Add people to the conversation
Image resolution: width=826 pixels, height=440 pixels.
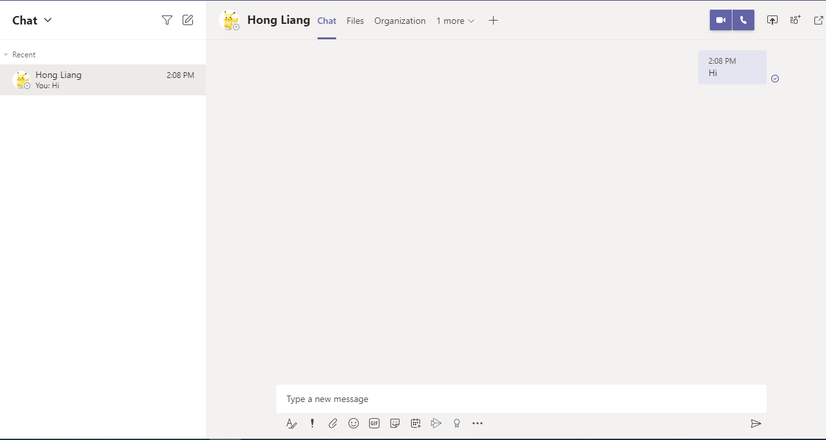point(795,20)
